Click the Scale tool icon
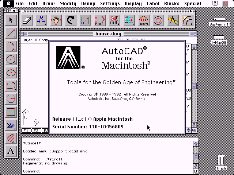The width and height of the screenshot is (234, 175). [85, 20]
